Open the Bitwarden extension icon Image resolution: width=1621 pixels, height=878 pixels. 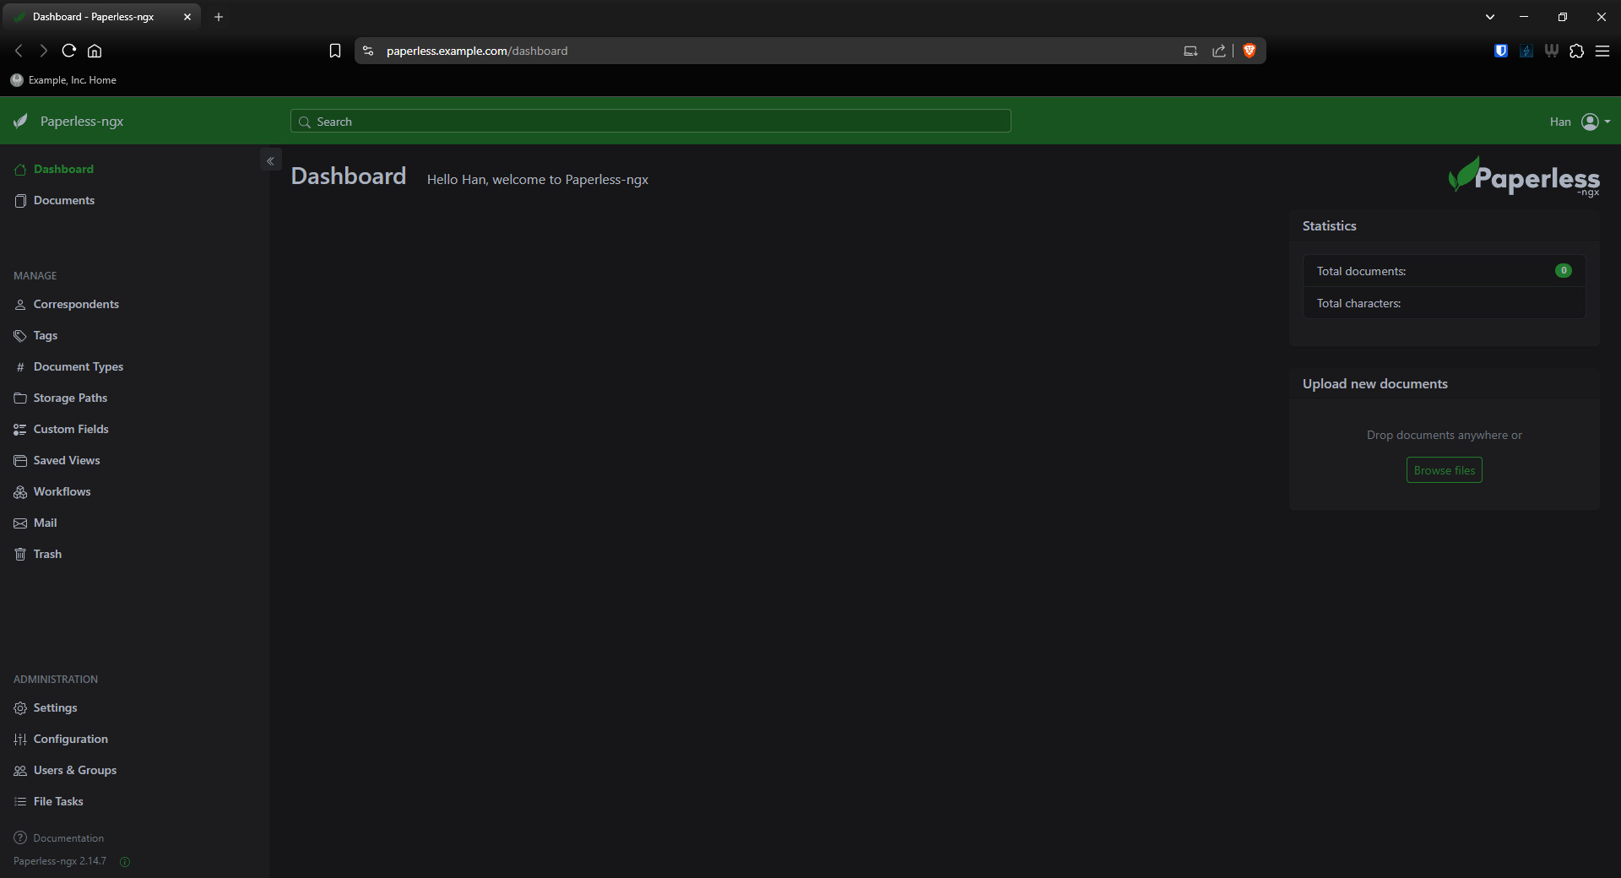(1501, 51)
